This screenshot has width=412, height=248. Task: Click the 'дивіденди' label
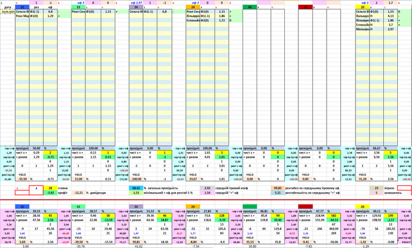pos(98,193)
